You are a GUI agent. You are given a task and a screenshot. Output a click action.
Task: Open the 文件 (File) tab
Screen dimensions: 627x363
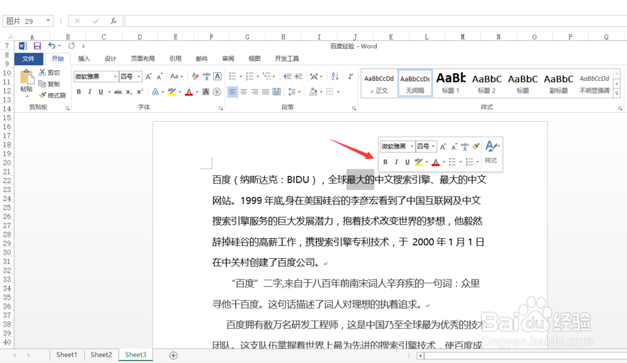coord(28,58)
